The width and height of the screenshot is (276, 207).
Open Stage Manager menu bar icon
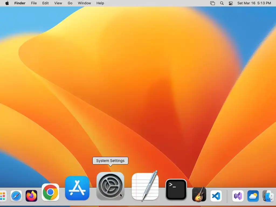tap(213, 3)
